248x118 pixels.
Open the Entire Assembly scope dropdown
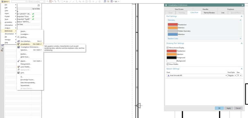37,2
